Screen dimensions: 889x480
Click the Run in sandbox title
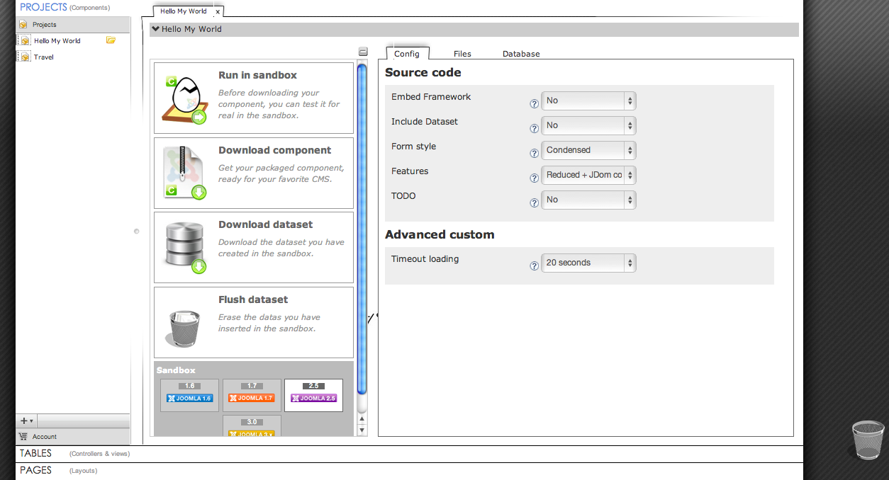point(257,75)
